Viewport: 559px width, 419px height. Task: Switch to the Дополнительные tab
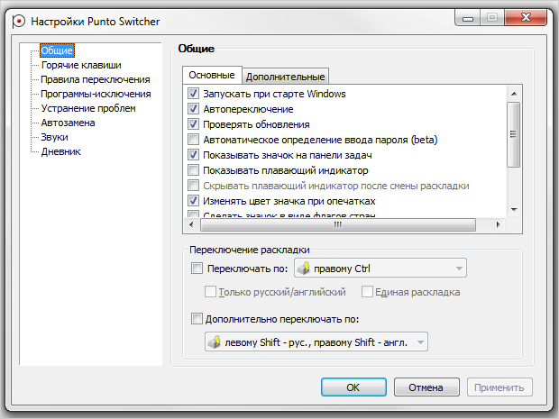coord(285,77)
